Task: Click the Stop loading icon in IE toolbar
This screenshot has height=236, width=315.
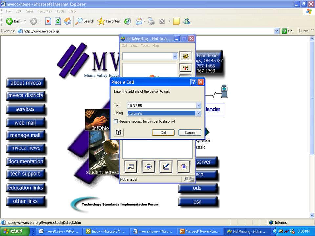Action: point(48,21)
